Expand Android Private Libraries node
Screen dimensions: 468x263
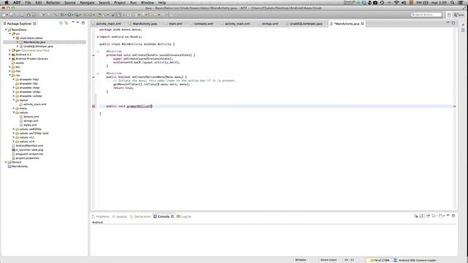10,58
